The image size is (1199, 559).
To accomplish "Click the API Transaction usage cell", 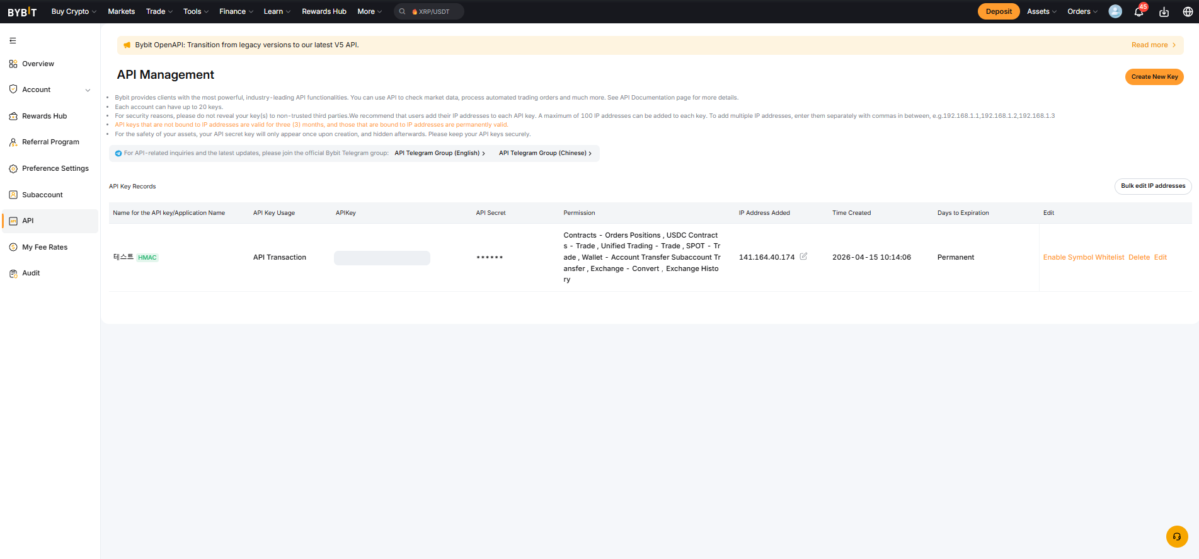I will point(280,257).
